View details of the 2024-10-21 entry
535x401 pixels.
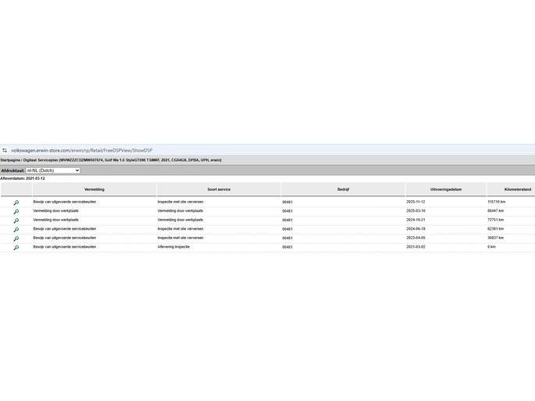click(16, 220)
